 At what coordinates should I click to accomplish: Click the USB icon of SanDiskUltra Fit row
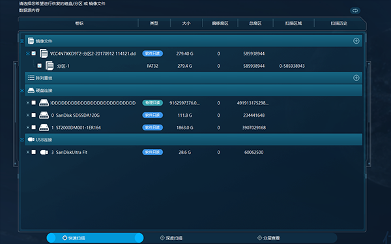(44, 152)
